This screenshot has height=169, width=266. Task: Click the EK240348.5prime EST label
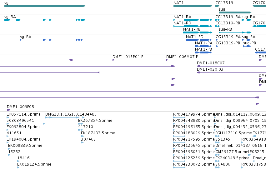pos(232,158)
